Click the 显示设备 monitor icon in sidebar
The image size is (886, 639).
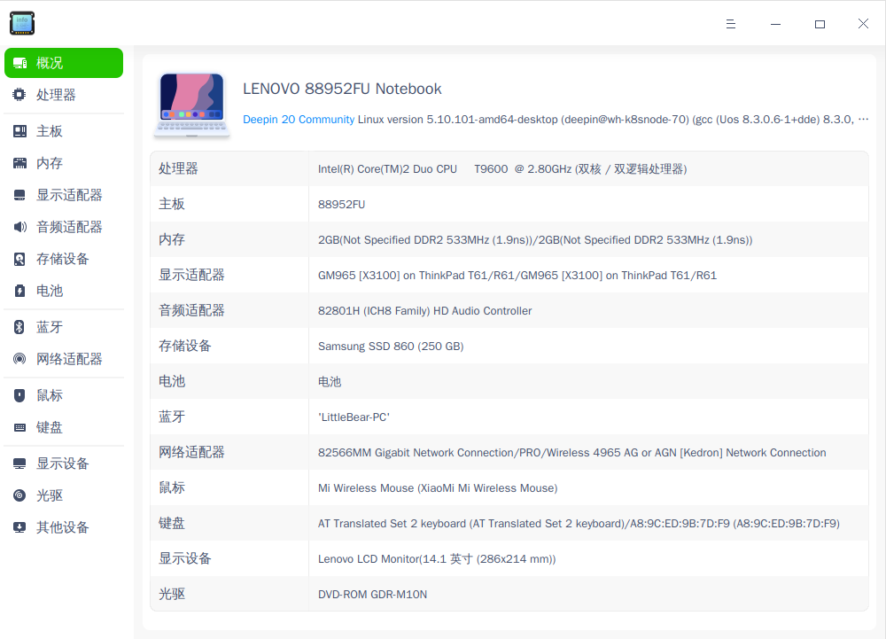(x=19, y=464)
